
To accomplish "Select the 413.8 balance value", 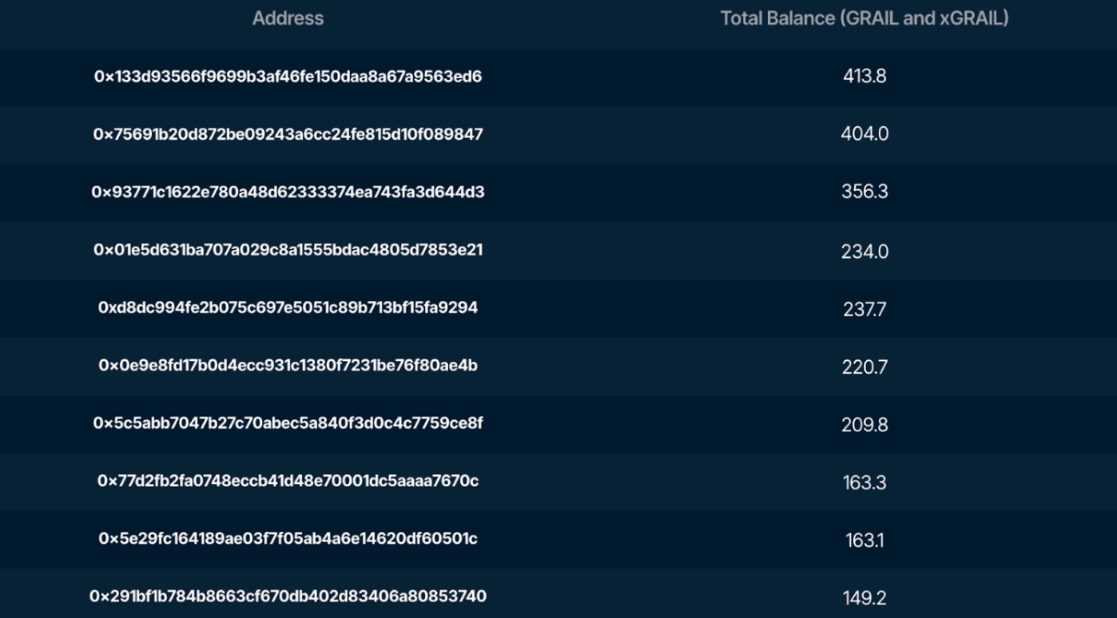I will point(865,77).
